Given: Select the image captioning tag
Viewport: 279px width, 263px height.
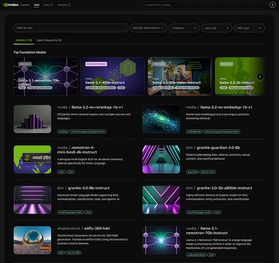Looking at the screenshot, I should tap(163, 88).
